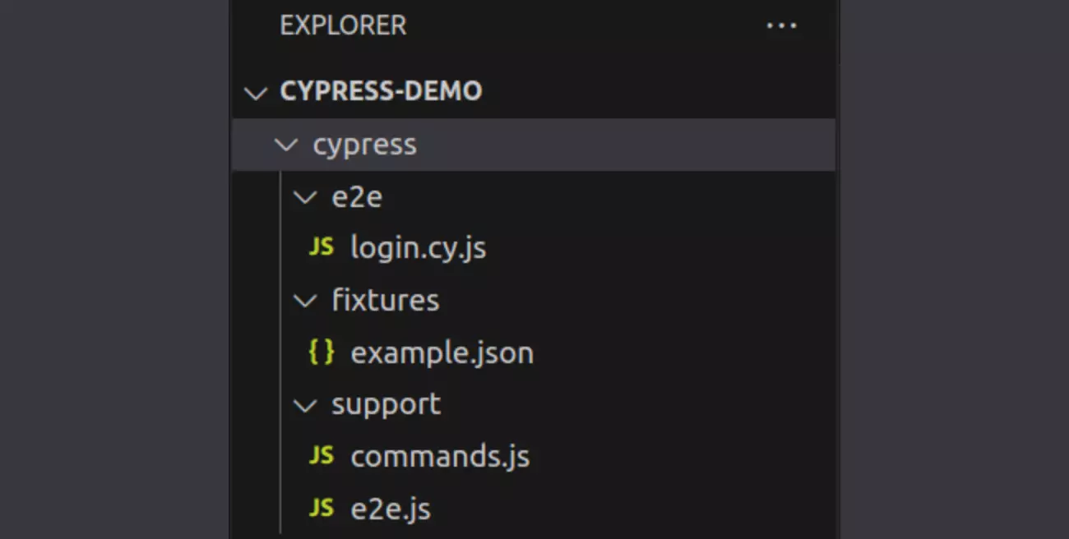Click the curly braces icon beside example.json
Screen dimensions: 1069x539
point(321,352)
